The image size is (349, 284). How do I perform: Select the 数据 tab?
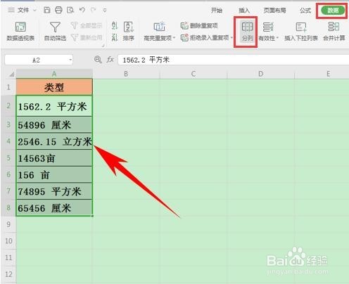click(x=333, y=10)
